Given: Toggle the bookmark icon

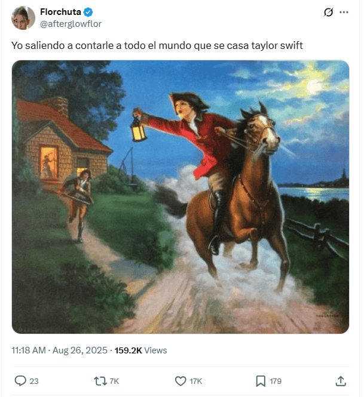Looking at the screenshot, I should coord(261,381).
